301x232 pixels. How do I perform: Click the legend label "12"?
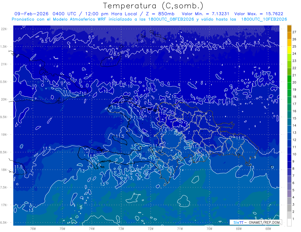pos(294,140)
